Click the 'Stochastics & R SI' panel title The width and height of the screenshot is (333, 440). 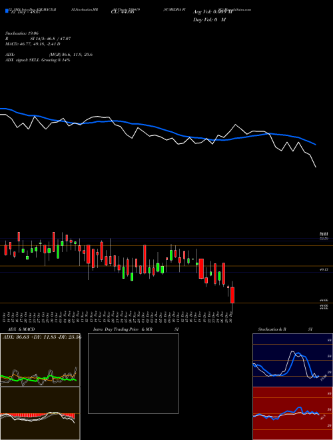pyautogui.click(x=285, y=329)
